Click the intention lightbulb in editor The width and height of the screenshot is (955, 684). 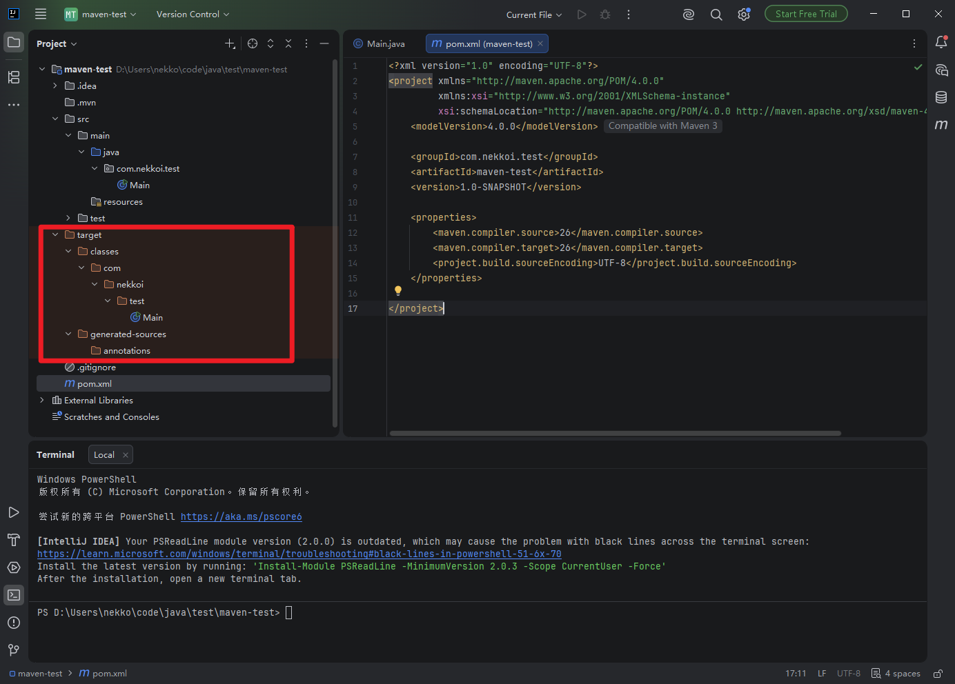(398, 291)
